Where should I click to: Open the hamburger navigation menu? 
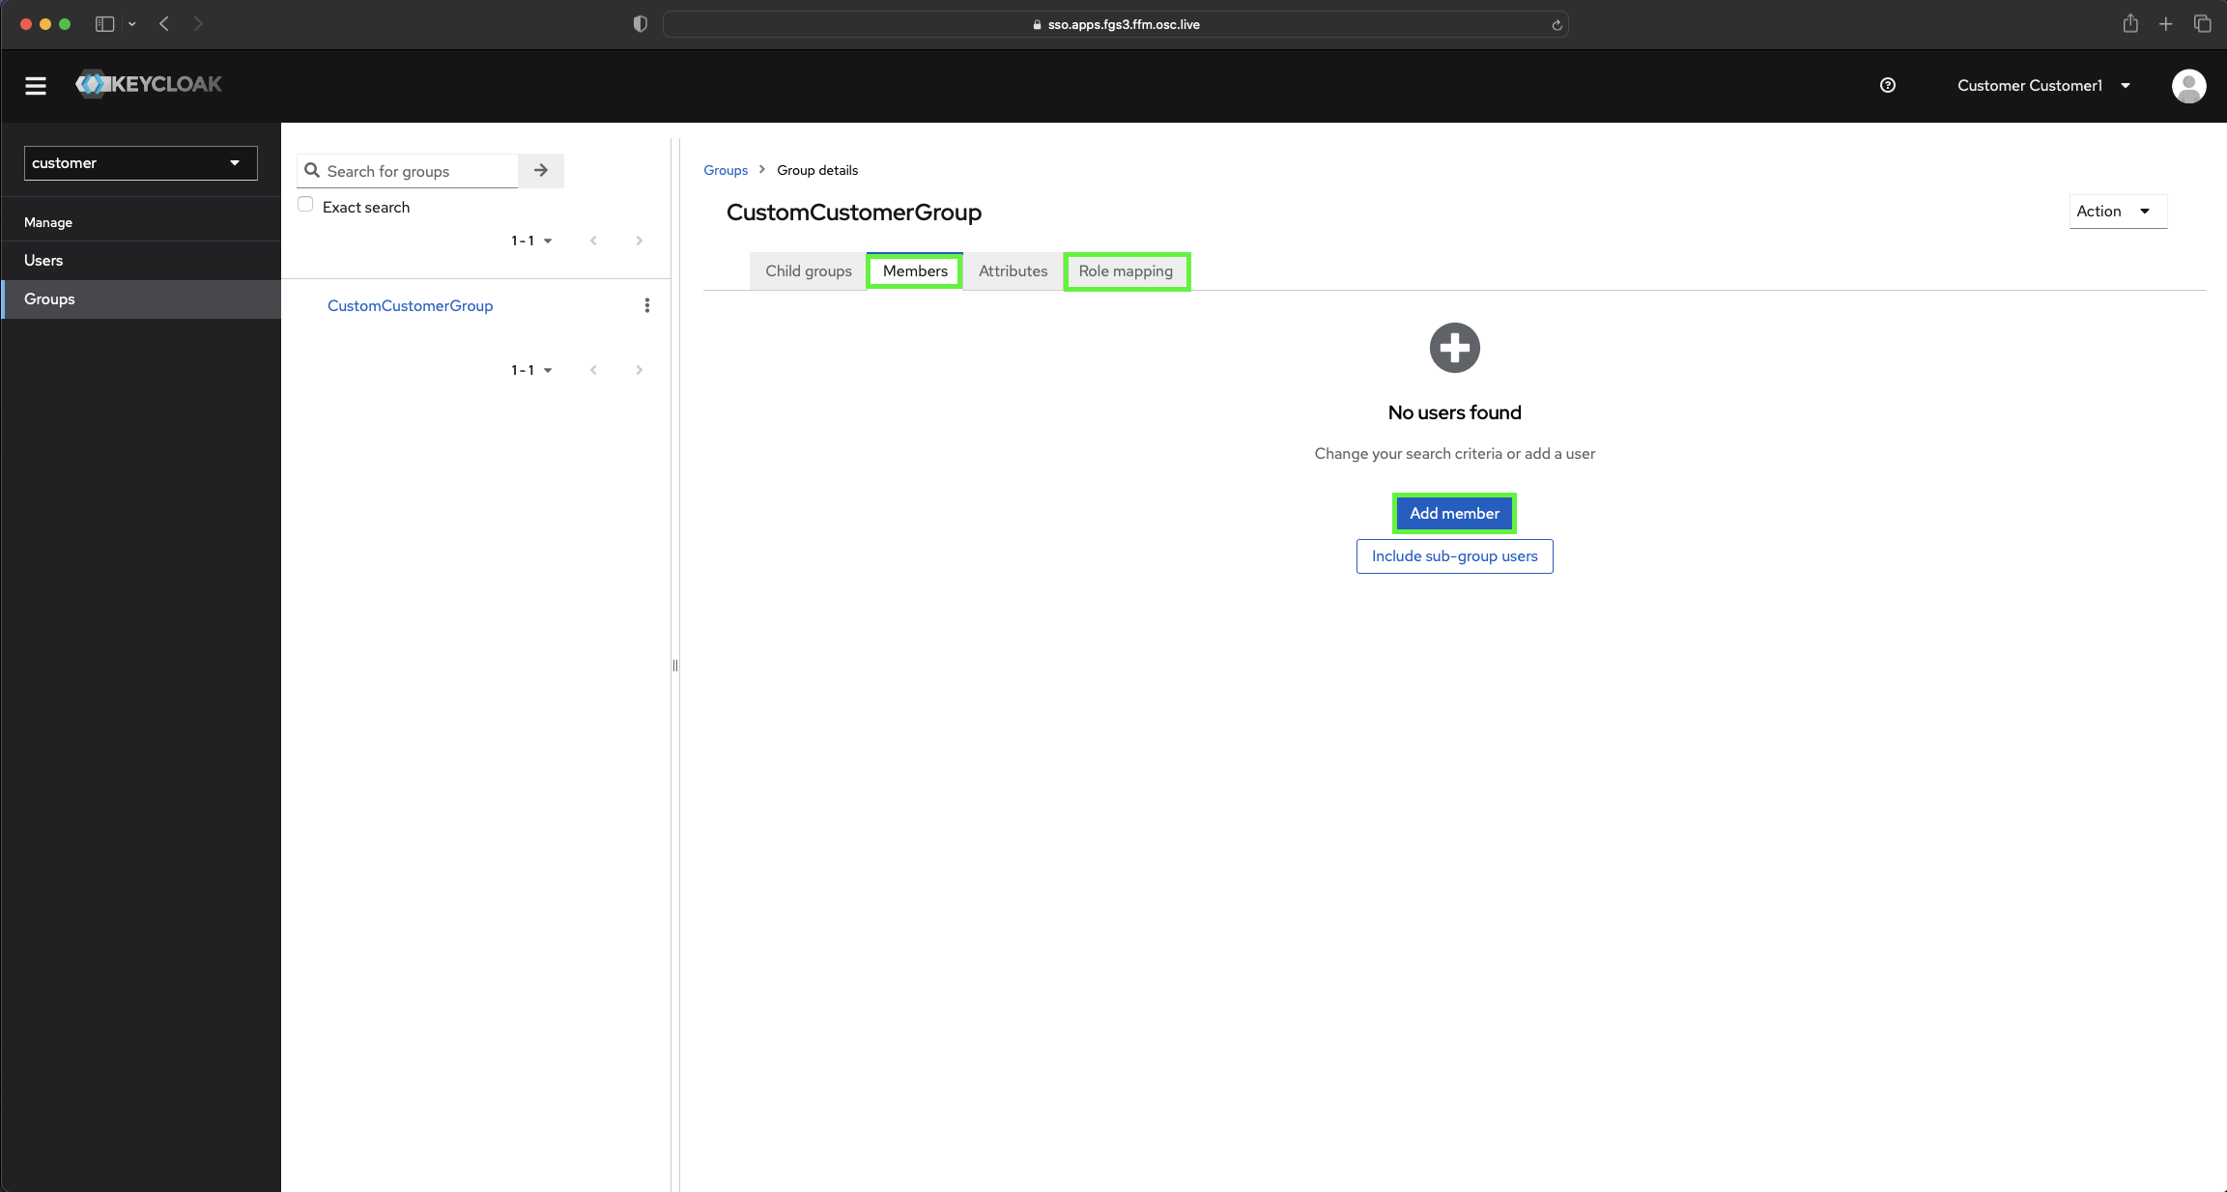pyautogui.click(x=35, y=85)
